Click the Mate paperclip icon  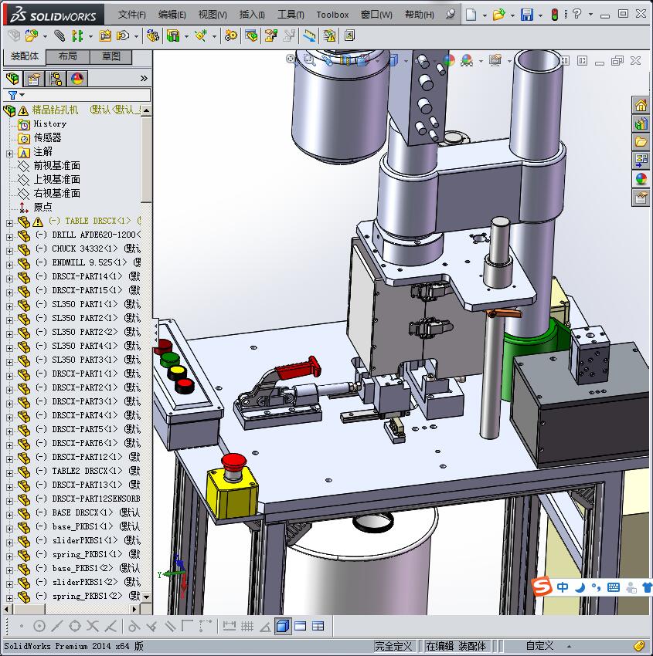click(x=60, y=36)
